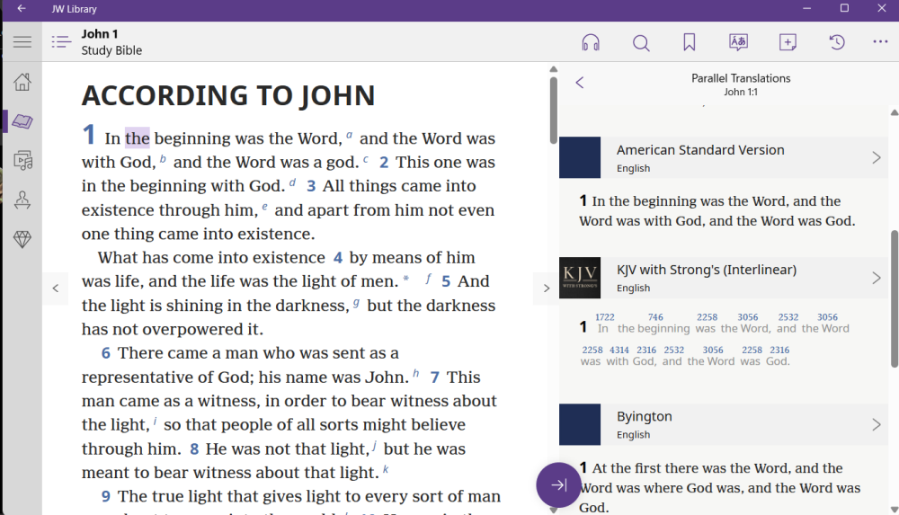Add a bookmark for this chapter
The width and height of the screenshot is (899, 515).
pos(690,42)
